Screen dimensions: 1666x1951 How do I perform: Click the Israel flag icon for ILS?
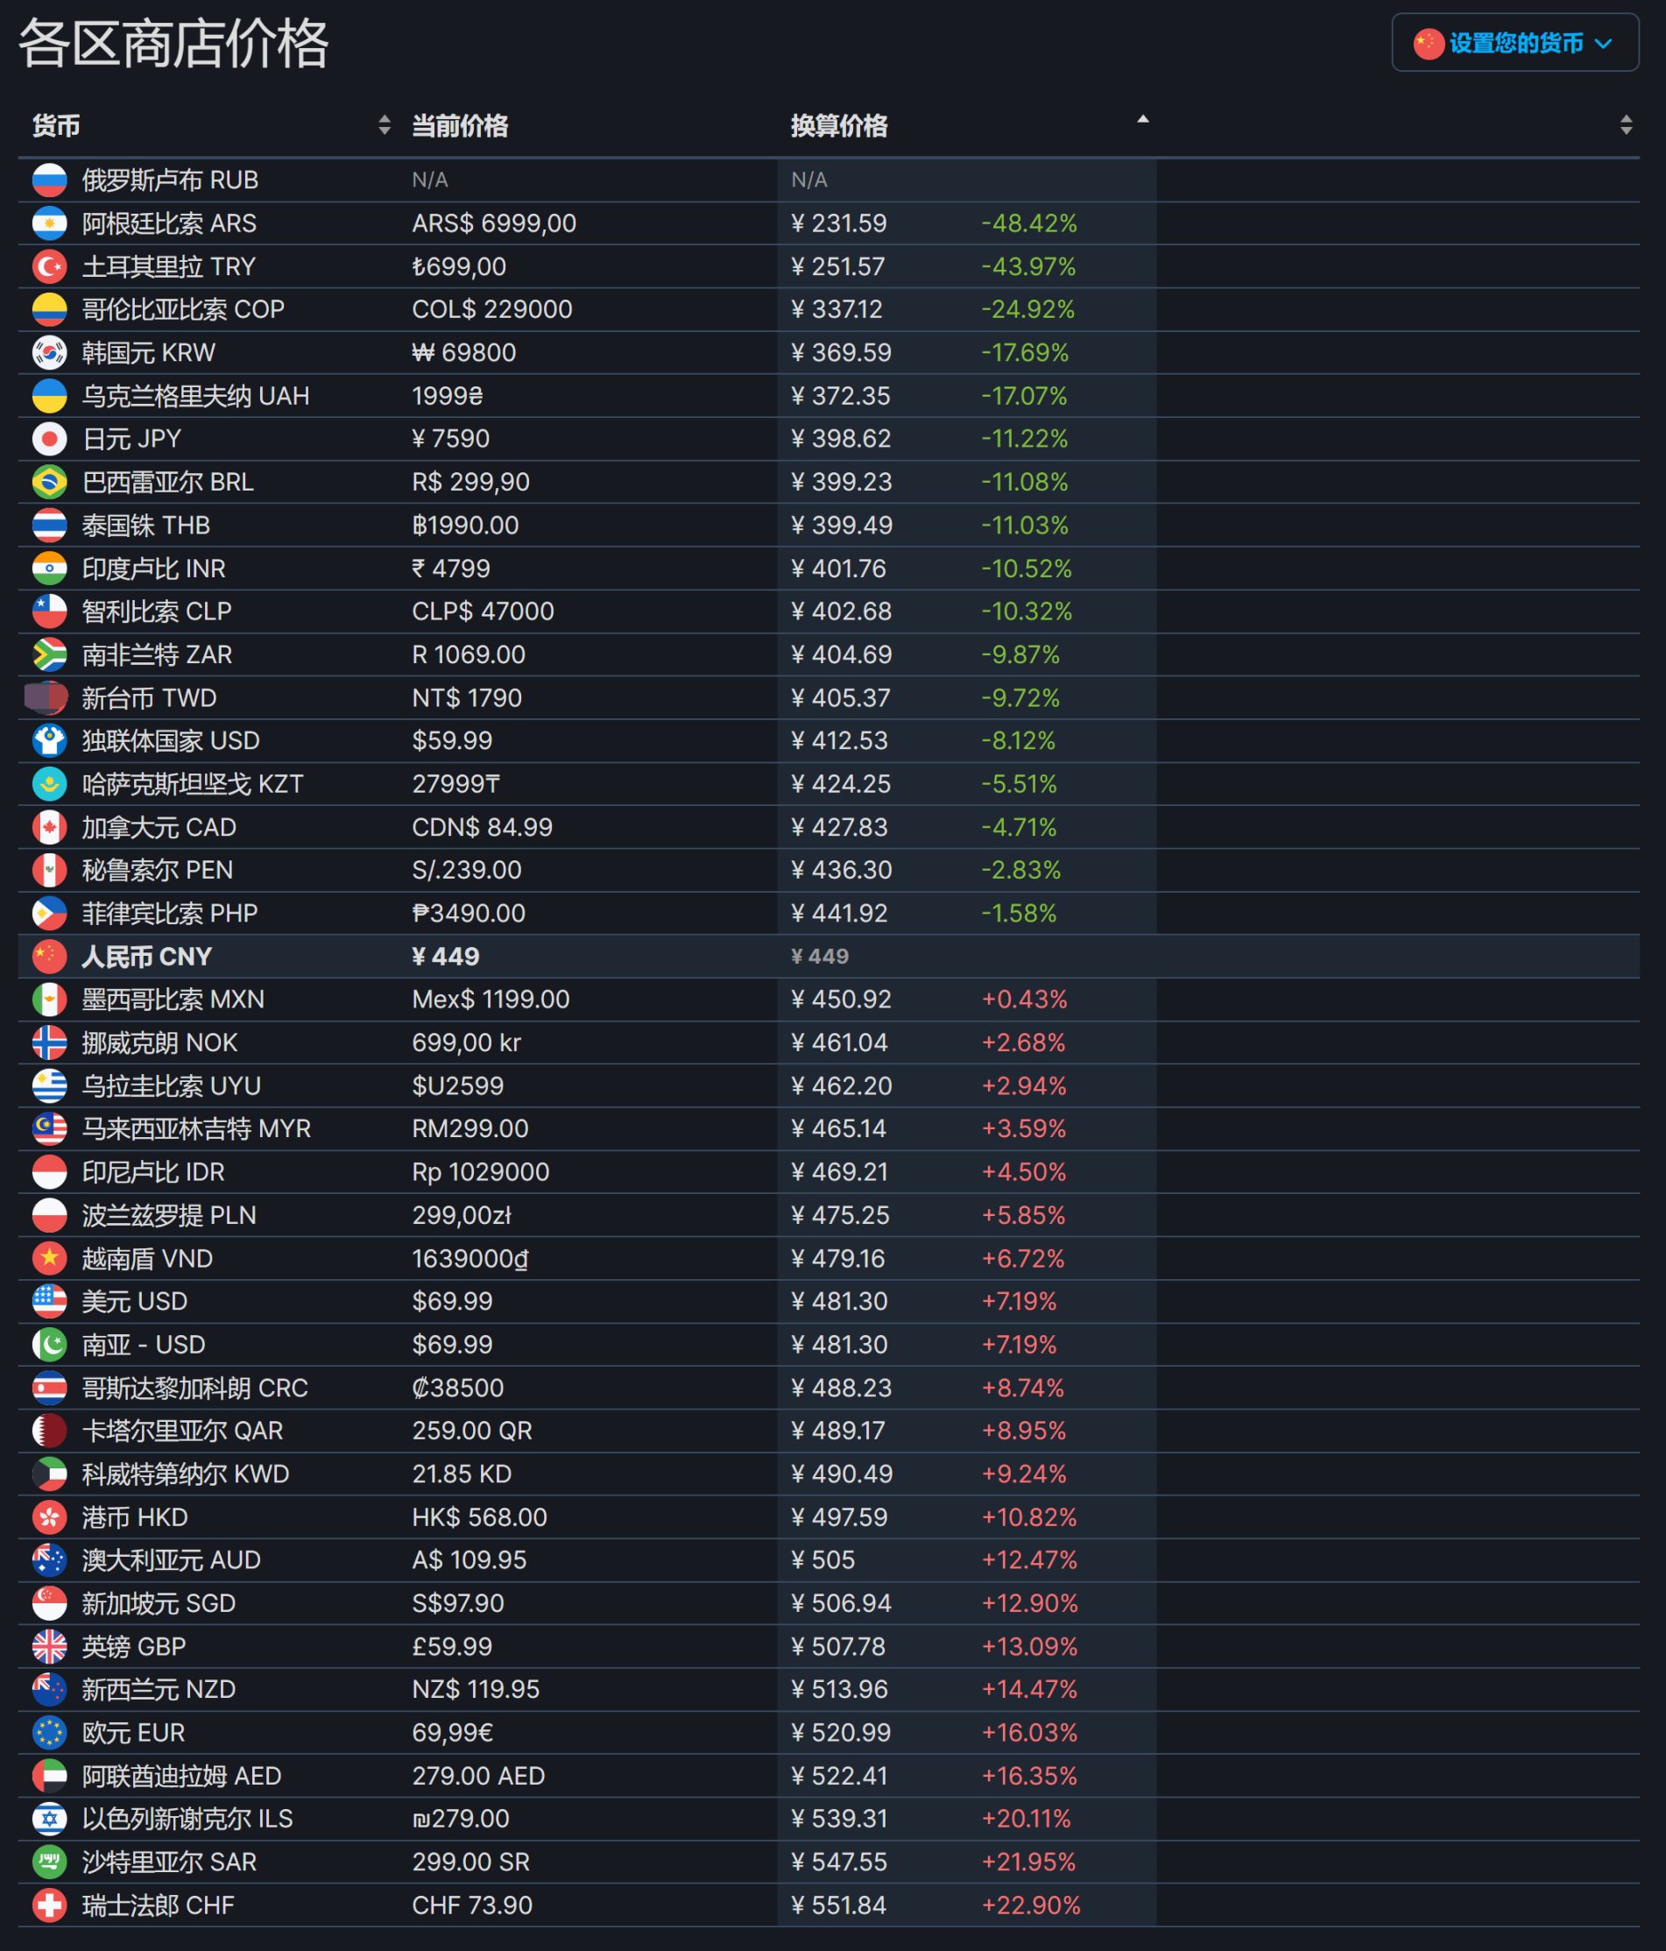click(49, 1818)
